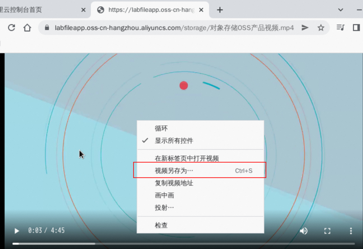Click the padlock site security icon
The height and width of the screenshot is (249, 363).
(47, 28)
